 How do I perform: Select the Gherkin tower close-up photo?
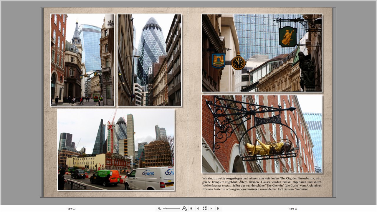(x=149, y=60)
